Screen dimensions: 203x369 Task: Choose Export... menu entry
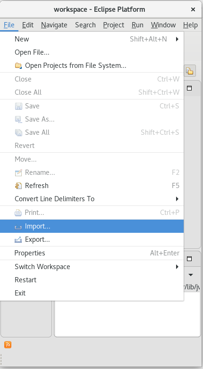(92, 239)
